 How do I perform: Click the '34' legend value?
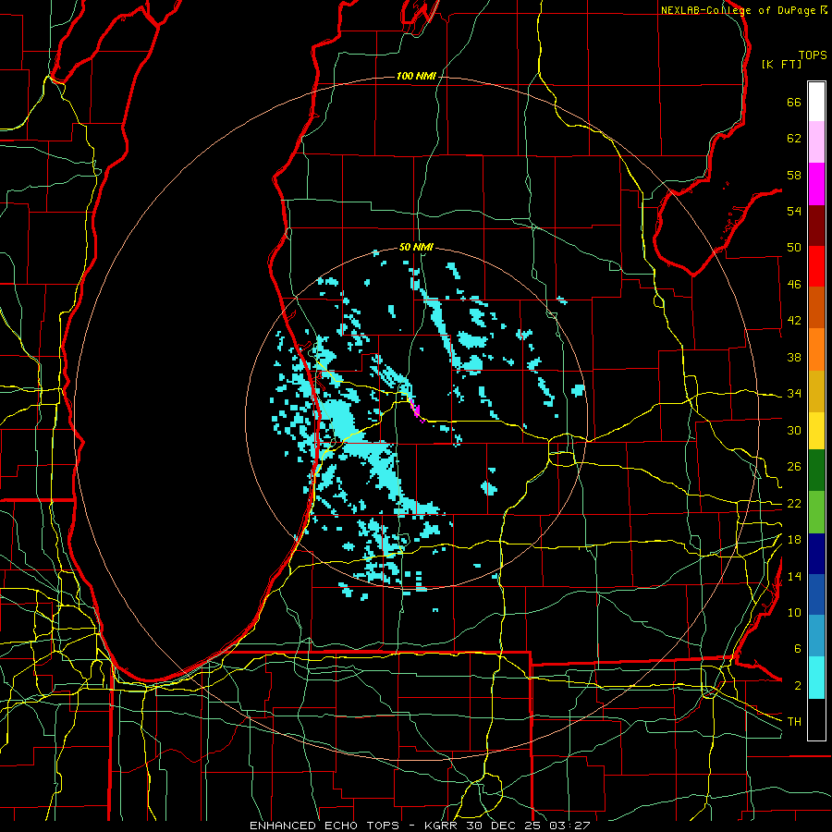pyautogui.click(x=794, y=394)
